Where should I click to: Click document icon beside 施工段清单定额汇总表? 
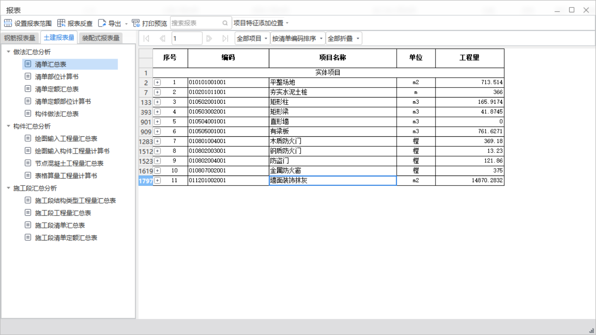[x=28, y=238]
